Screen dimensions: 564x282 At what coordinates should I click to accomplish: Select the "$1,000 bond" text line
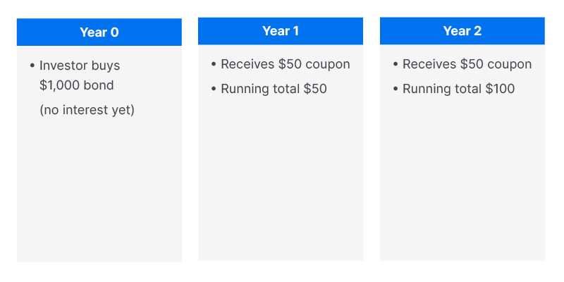pos(76,85)
